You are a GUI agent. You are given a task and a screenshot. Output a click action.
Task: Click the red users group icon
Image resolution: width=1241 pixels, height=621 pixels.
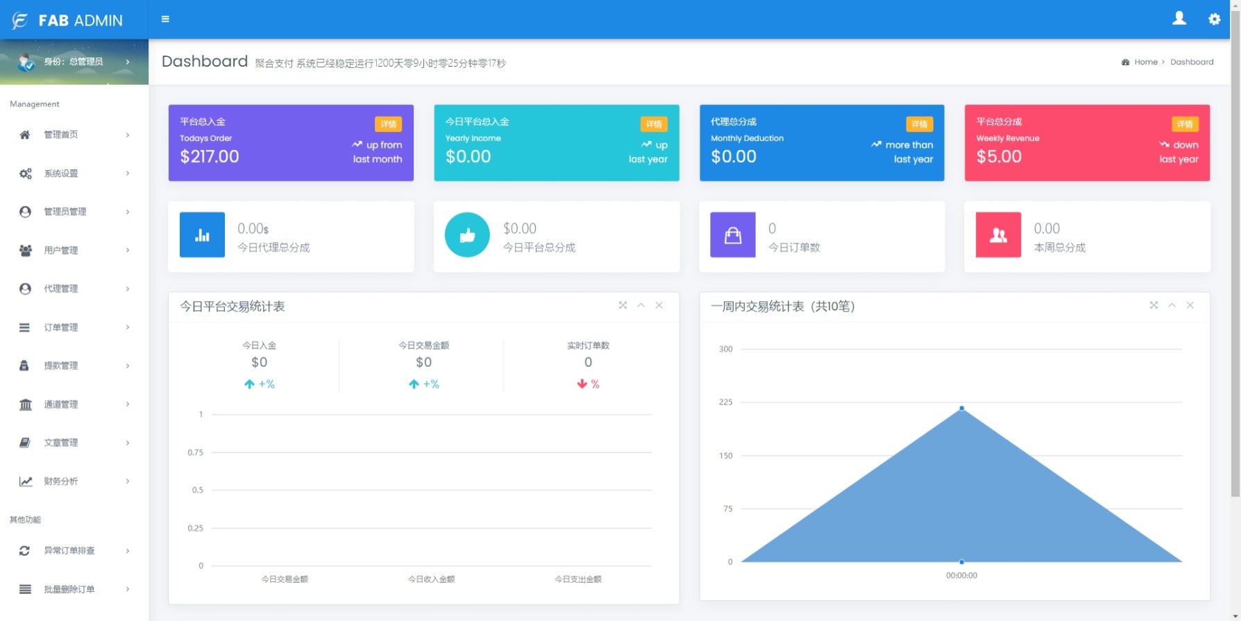[x=998, y=235]
